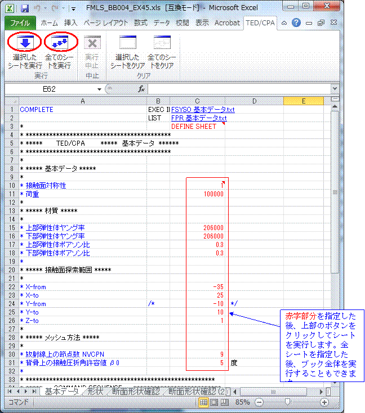Image resolution: width=365 pixels, height=413 pixels.
Task: Click the vertical scrollbar thumb
Action: tap(335, 192)
